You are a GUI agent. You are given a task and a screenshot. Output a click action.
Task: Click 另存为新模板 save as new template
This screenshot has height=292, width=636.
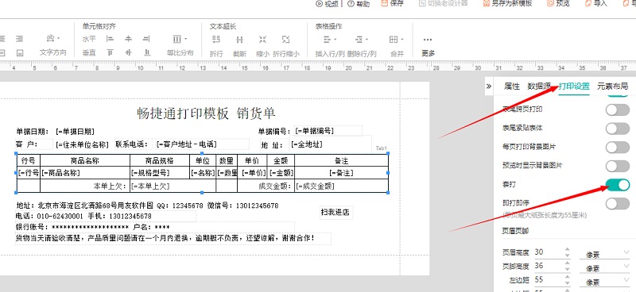pyautogui.click(x=507, y=4)
